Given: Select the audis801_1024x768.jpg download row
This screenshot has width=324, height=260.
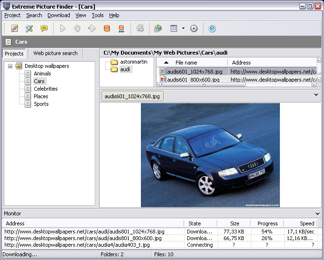Looking at the screenshot, I should (162, 232).
